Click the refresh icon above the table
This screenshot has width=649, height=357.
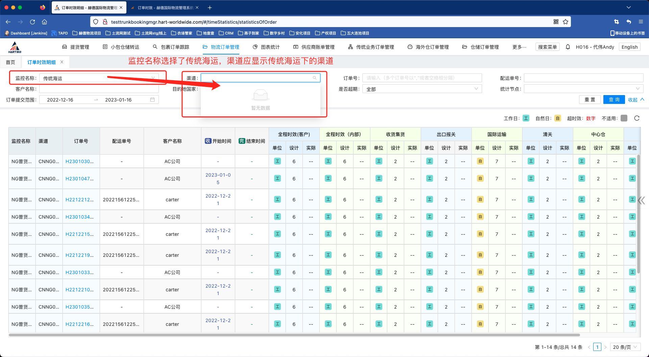pyautogui.click(x=637, y=118)
